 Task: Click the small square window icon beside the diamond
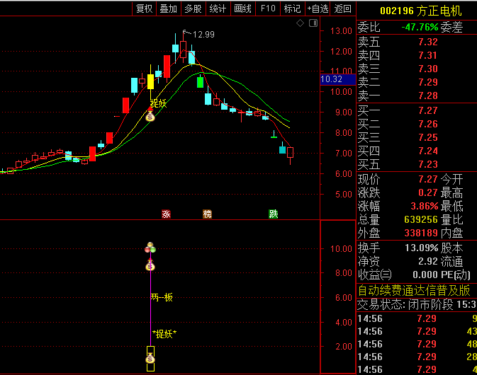tap(313, 23)
